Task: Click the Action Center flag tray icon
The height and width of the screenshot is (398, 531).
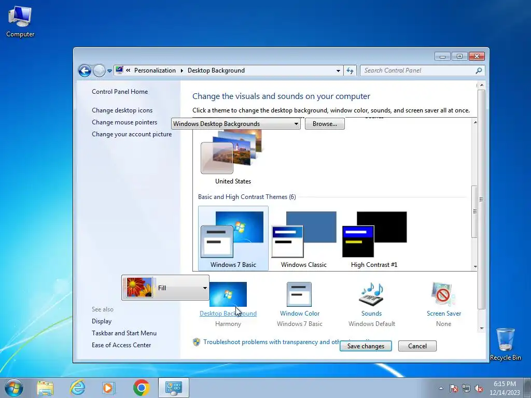Action: 453,388
